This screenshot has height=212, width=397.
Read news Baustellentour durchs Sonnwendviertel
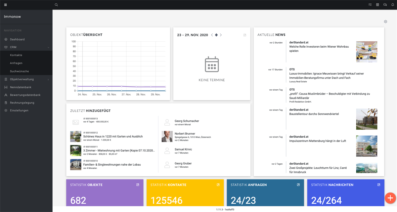(314, 114)
